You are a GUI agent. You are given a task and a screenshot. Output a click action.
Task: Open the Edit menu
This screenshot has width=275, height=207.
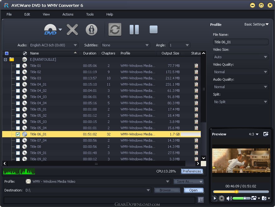27,14
